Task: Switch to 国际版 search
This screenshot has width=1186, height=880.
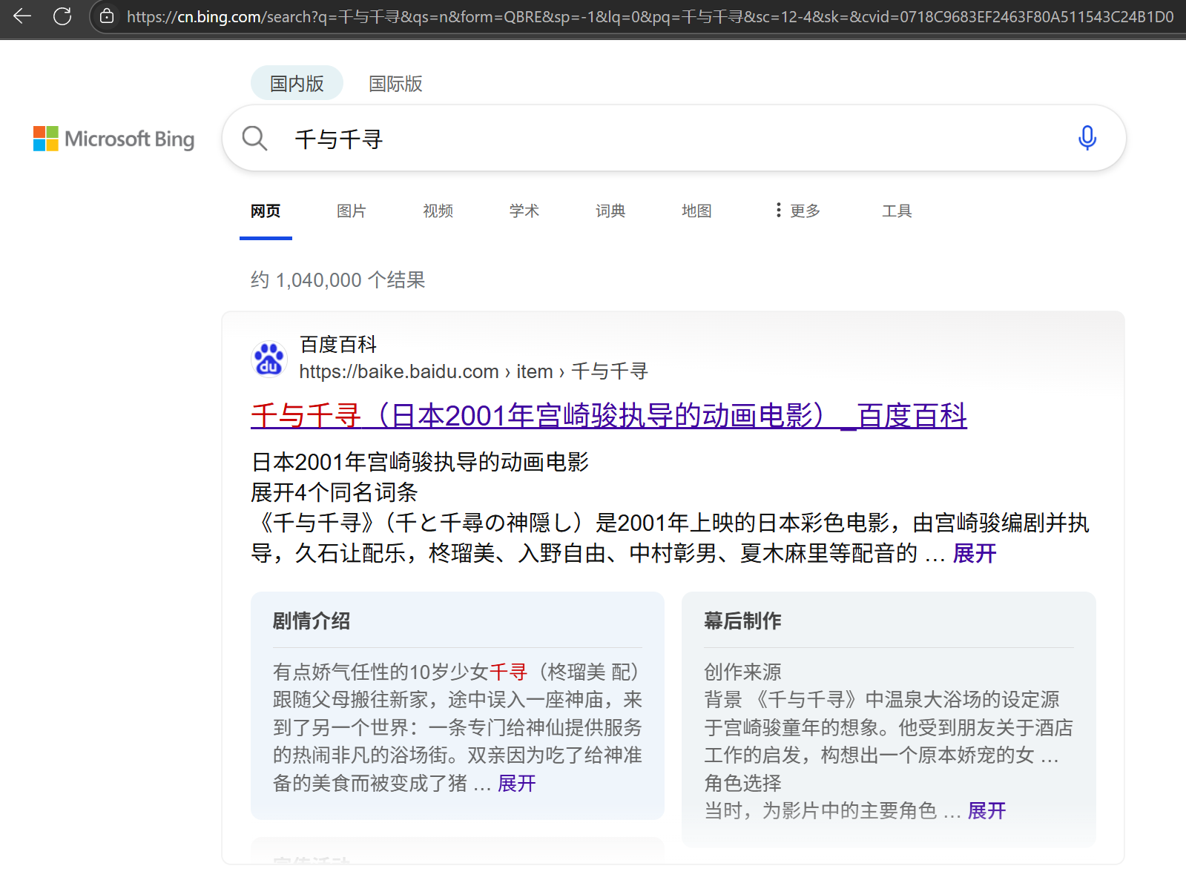Action: point(395,84)
